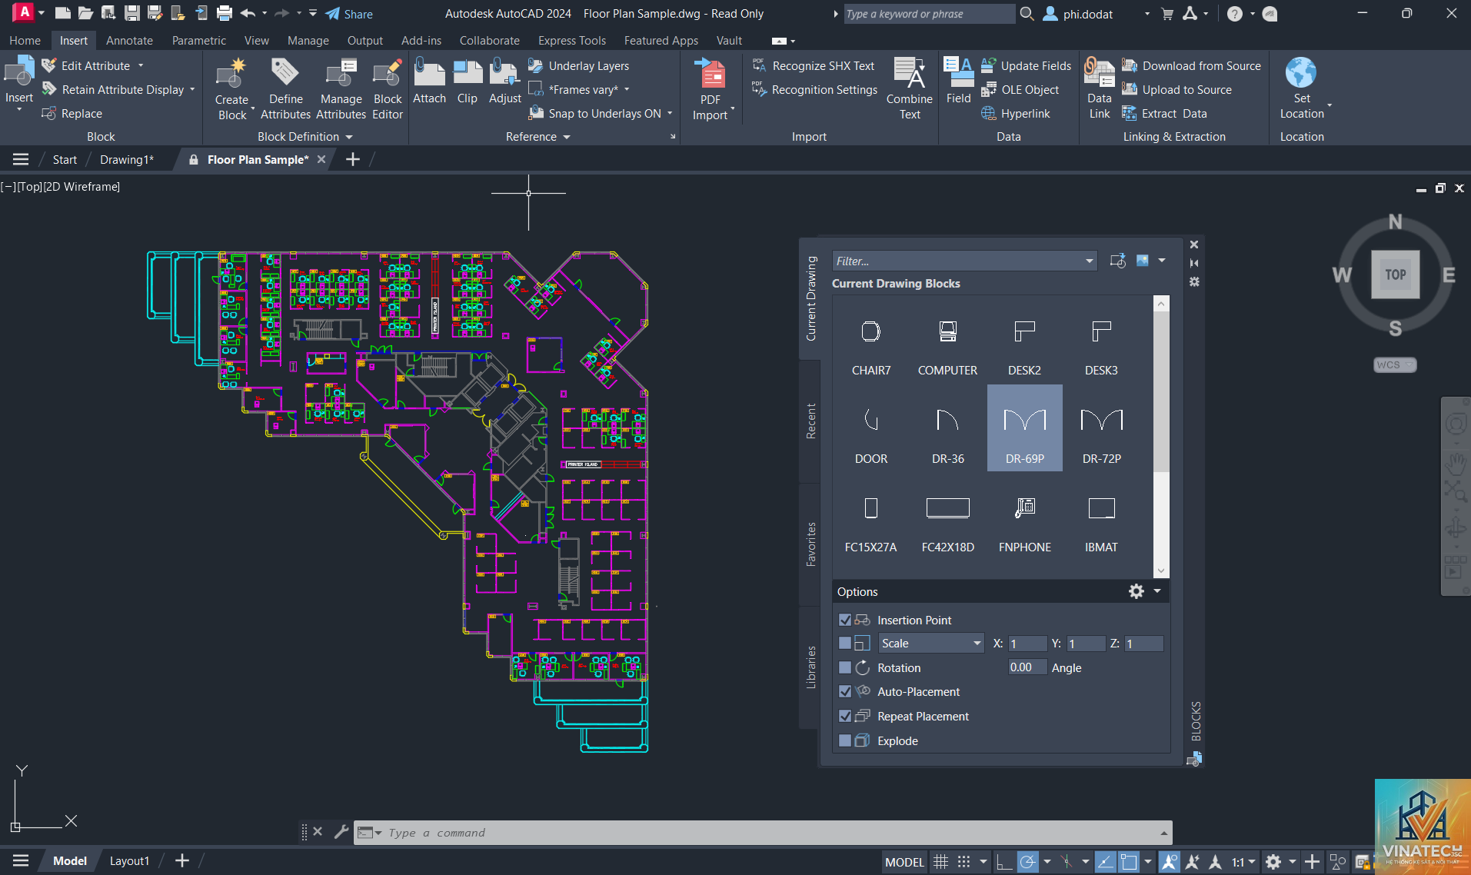Switch to Drawing1 file tab
The image size is (1471, 875).
126,159
